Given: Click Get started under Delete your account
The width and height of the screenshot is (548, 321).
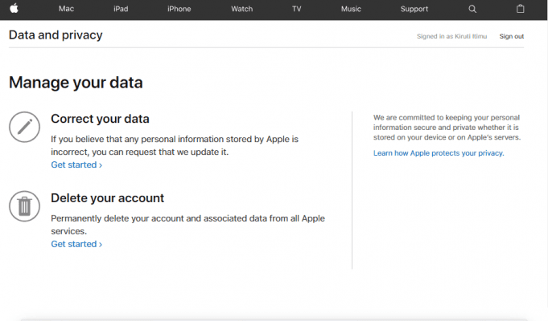Looking at the screenshot, I should (x=76, y=244).
